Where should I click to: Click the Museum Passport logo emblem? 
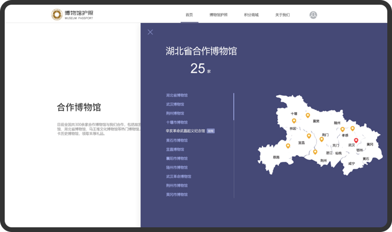57,15
